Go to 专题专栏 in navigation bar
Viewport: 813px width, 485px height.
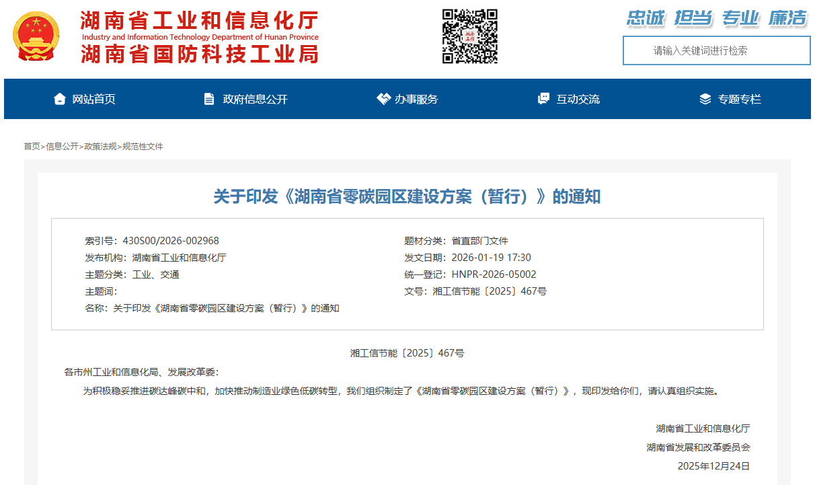tap(739, 99)
